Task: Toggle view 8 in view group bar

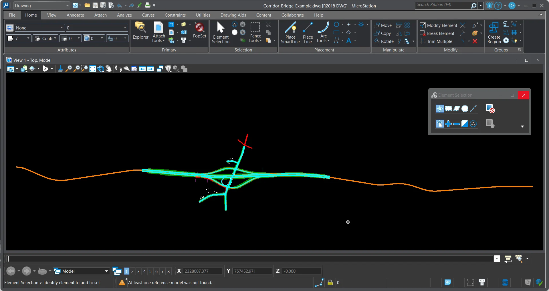Action: click(x=169, y=271)
